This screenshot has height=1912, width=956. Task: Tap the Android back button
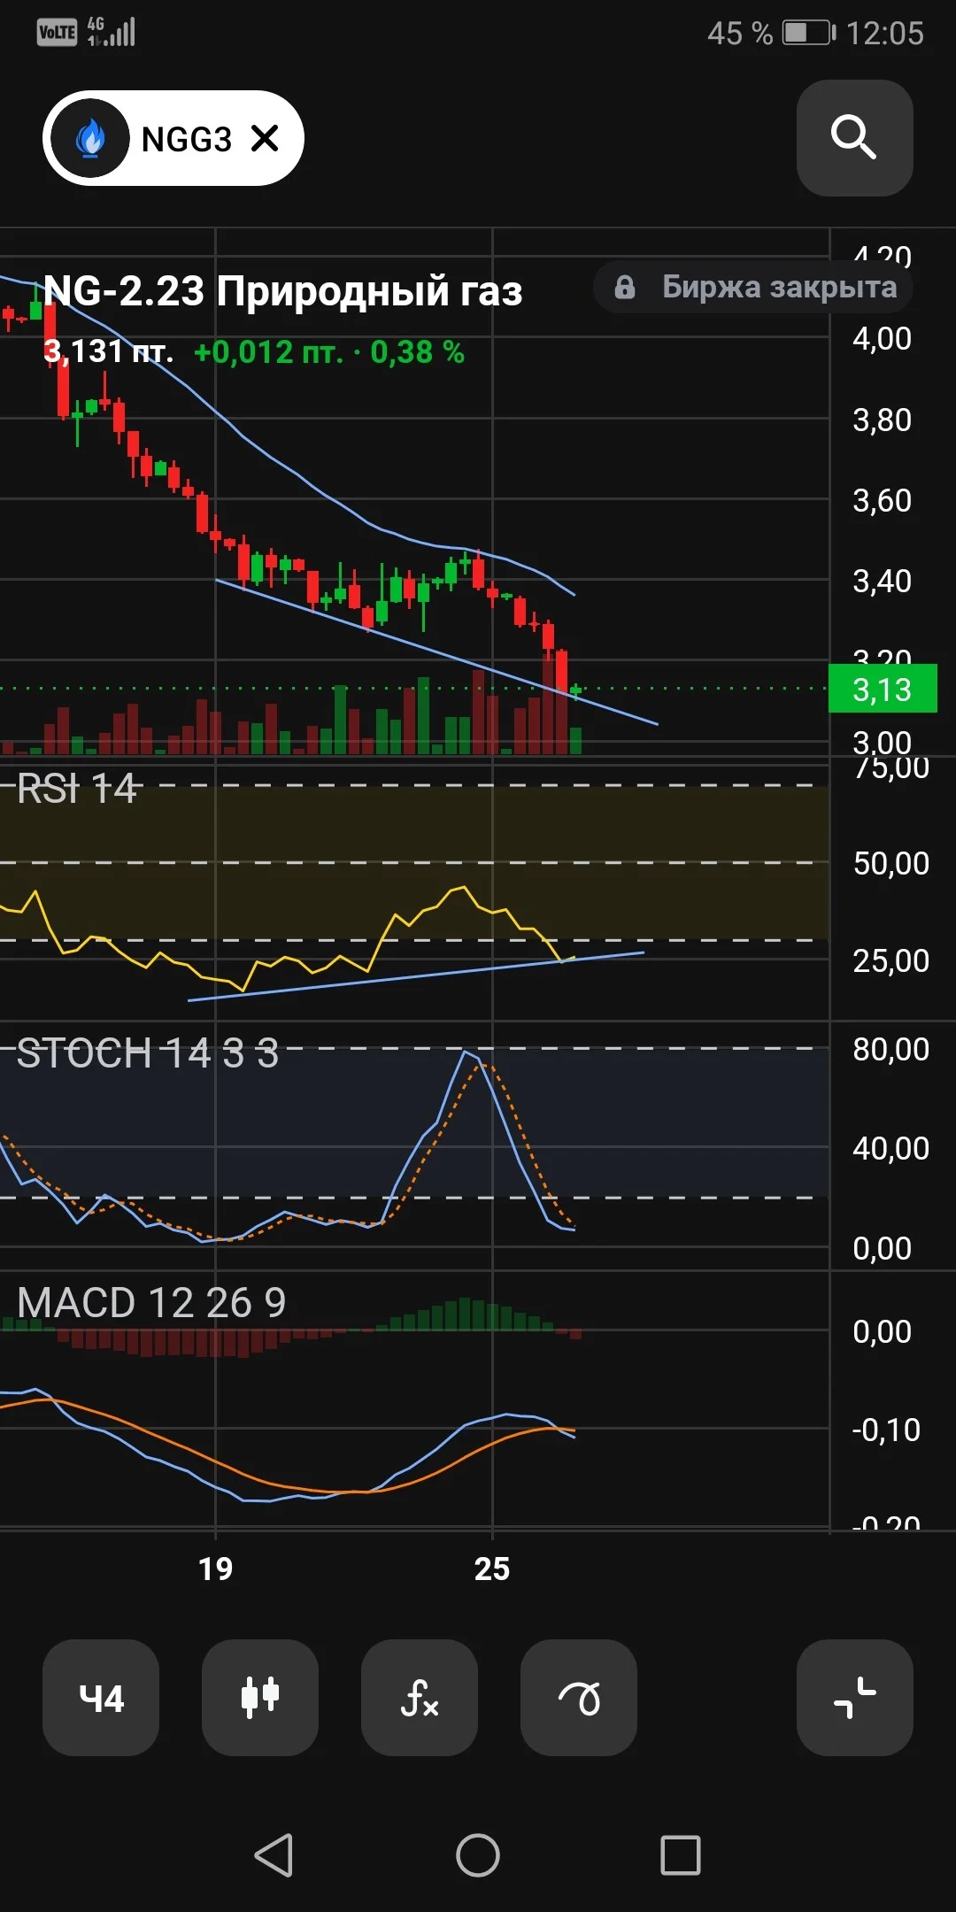click(274, 1854)
